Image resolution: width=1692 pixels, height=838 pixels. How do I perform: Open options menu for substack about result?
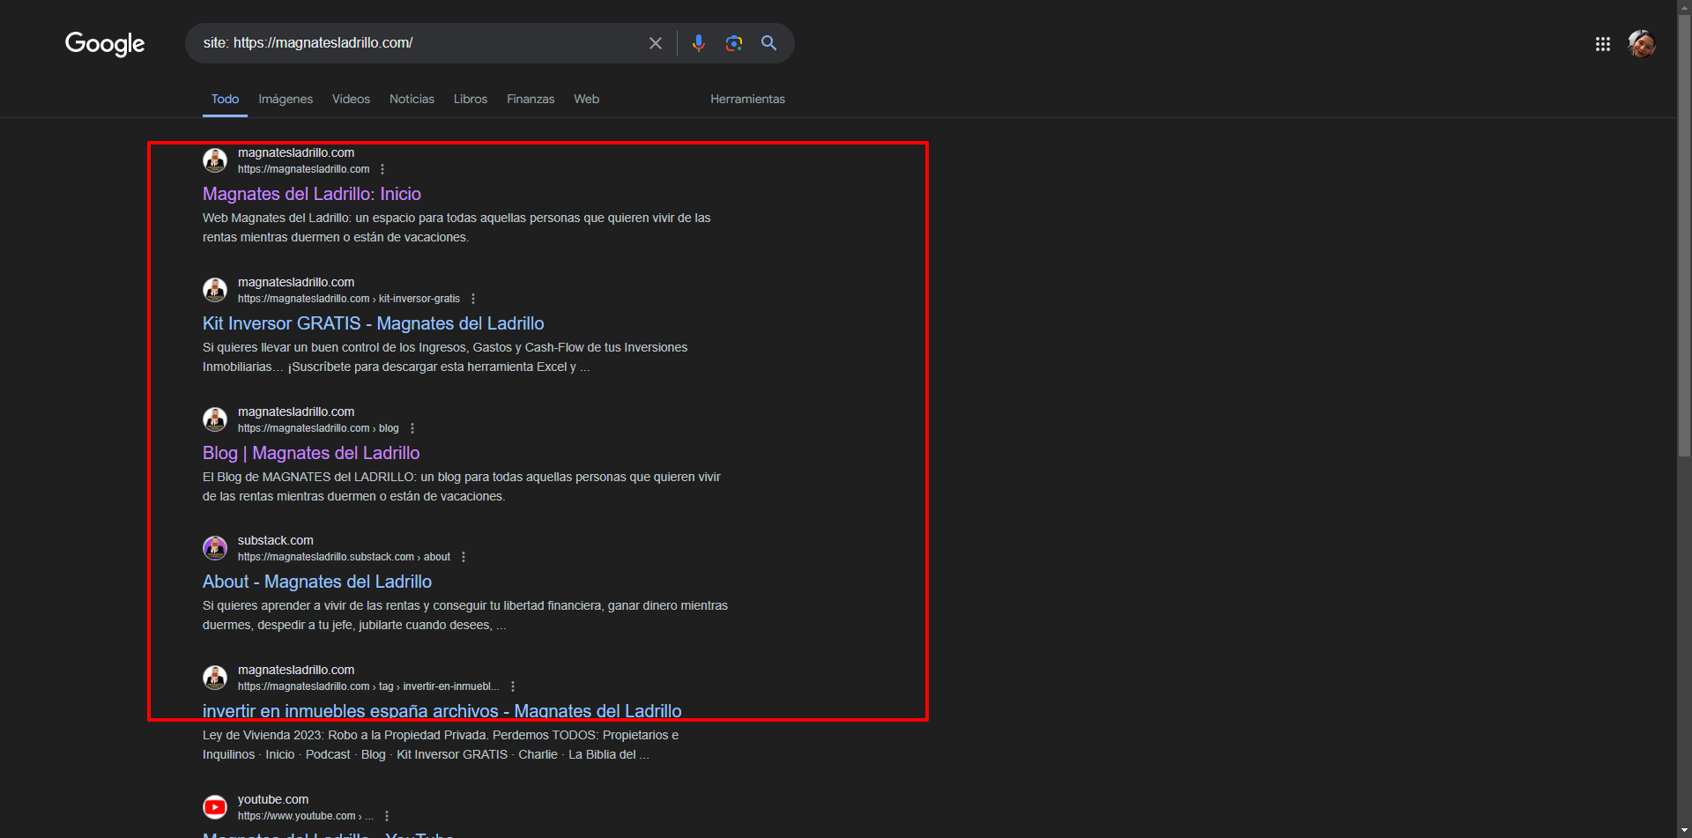pos(464,557)
